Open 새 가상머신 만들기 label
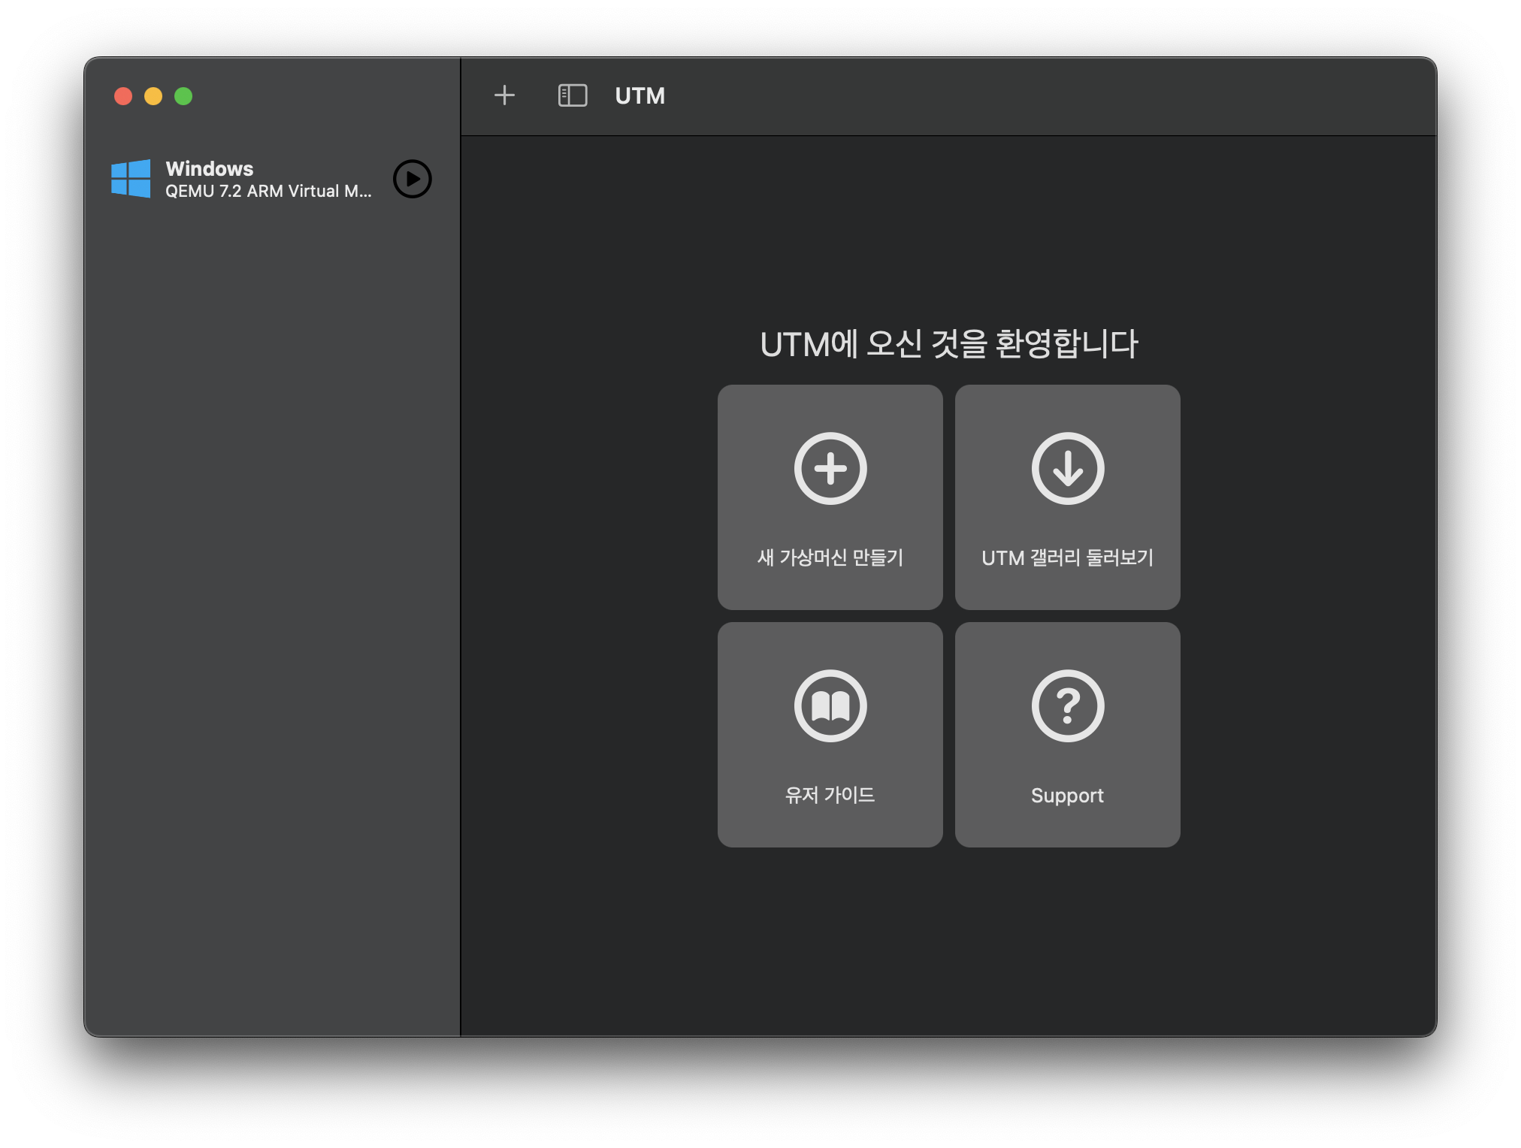1521x1148 pixels. [830, 557]
